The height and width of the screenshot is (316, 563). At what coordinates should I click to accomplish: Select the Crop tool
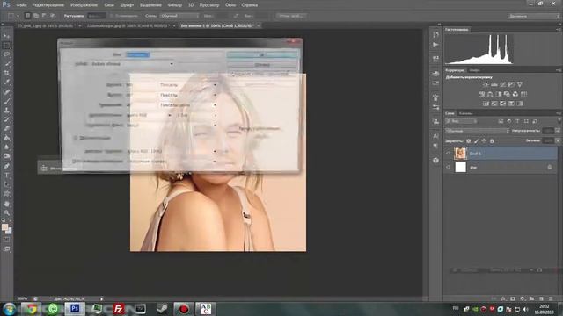pyautogui.click(x=6, y=73)
